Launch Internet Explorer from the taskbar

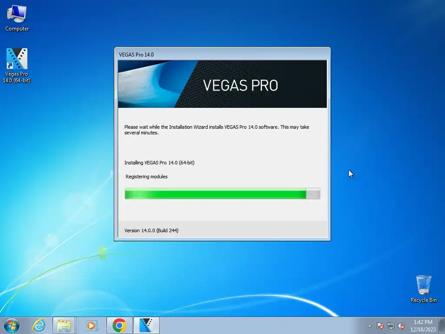(39, 325)
